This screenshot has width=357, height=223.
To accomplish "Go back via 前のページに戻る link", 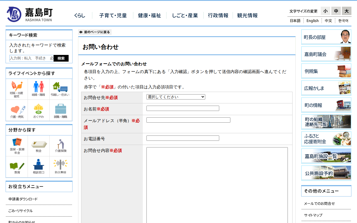I will point(95,32).
